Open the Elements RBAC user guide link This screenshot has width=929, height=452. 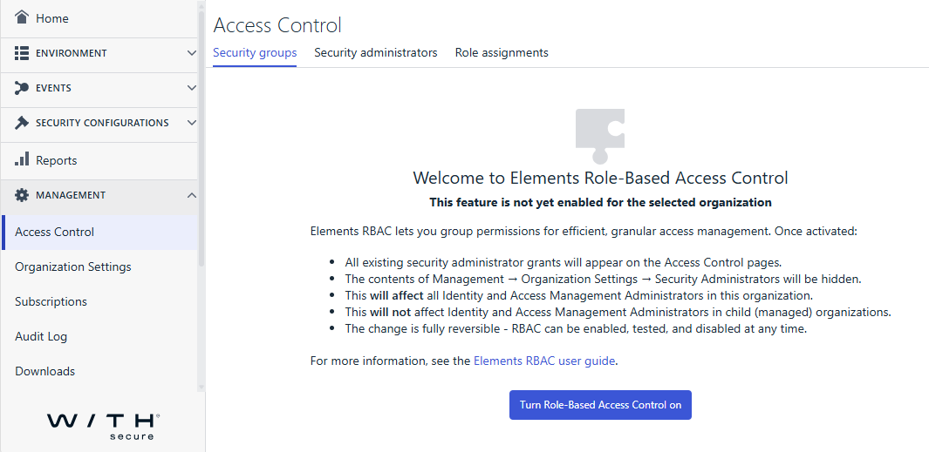(x=544, y=361)
